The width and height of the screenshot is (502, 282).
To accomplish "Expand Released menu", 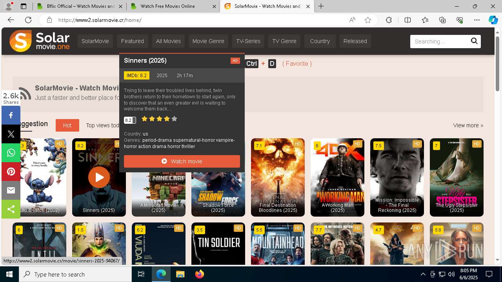I will (355, 41).
